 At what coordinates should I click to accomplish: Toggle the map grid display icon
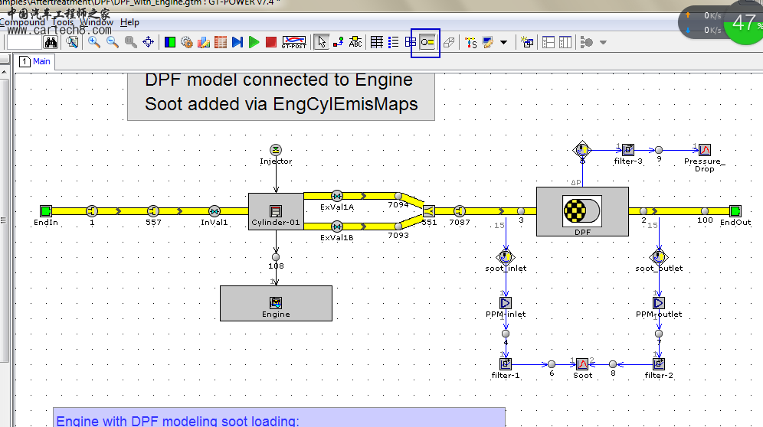tap(377, 42)
